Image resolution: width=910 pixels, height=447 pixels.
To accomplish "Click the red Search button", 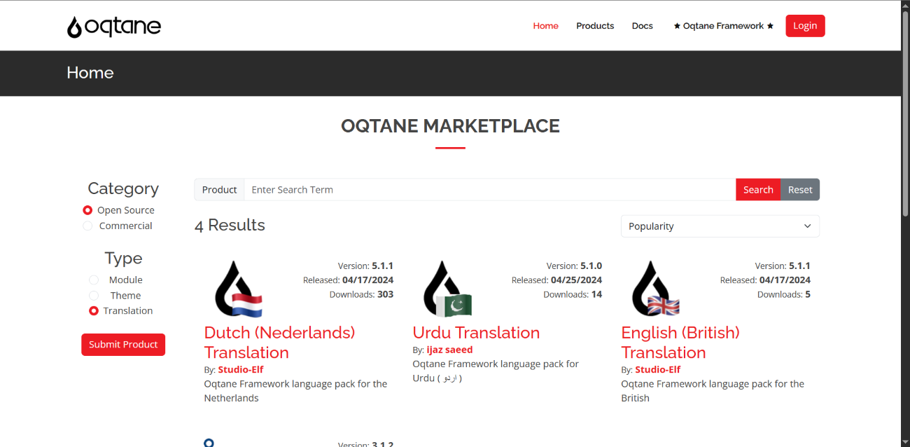I will 758,190.
